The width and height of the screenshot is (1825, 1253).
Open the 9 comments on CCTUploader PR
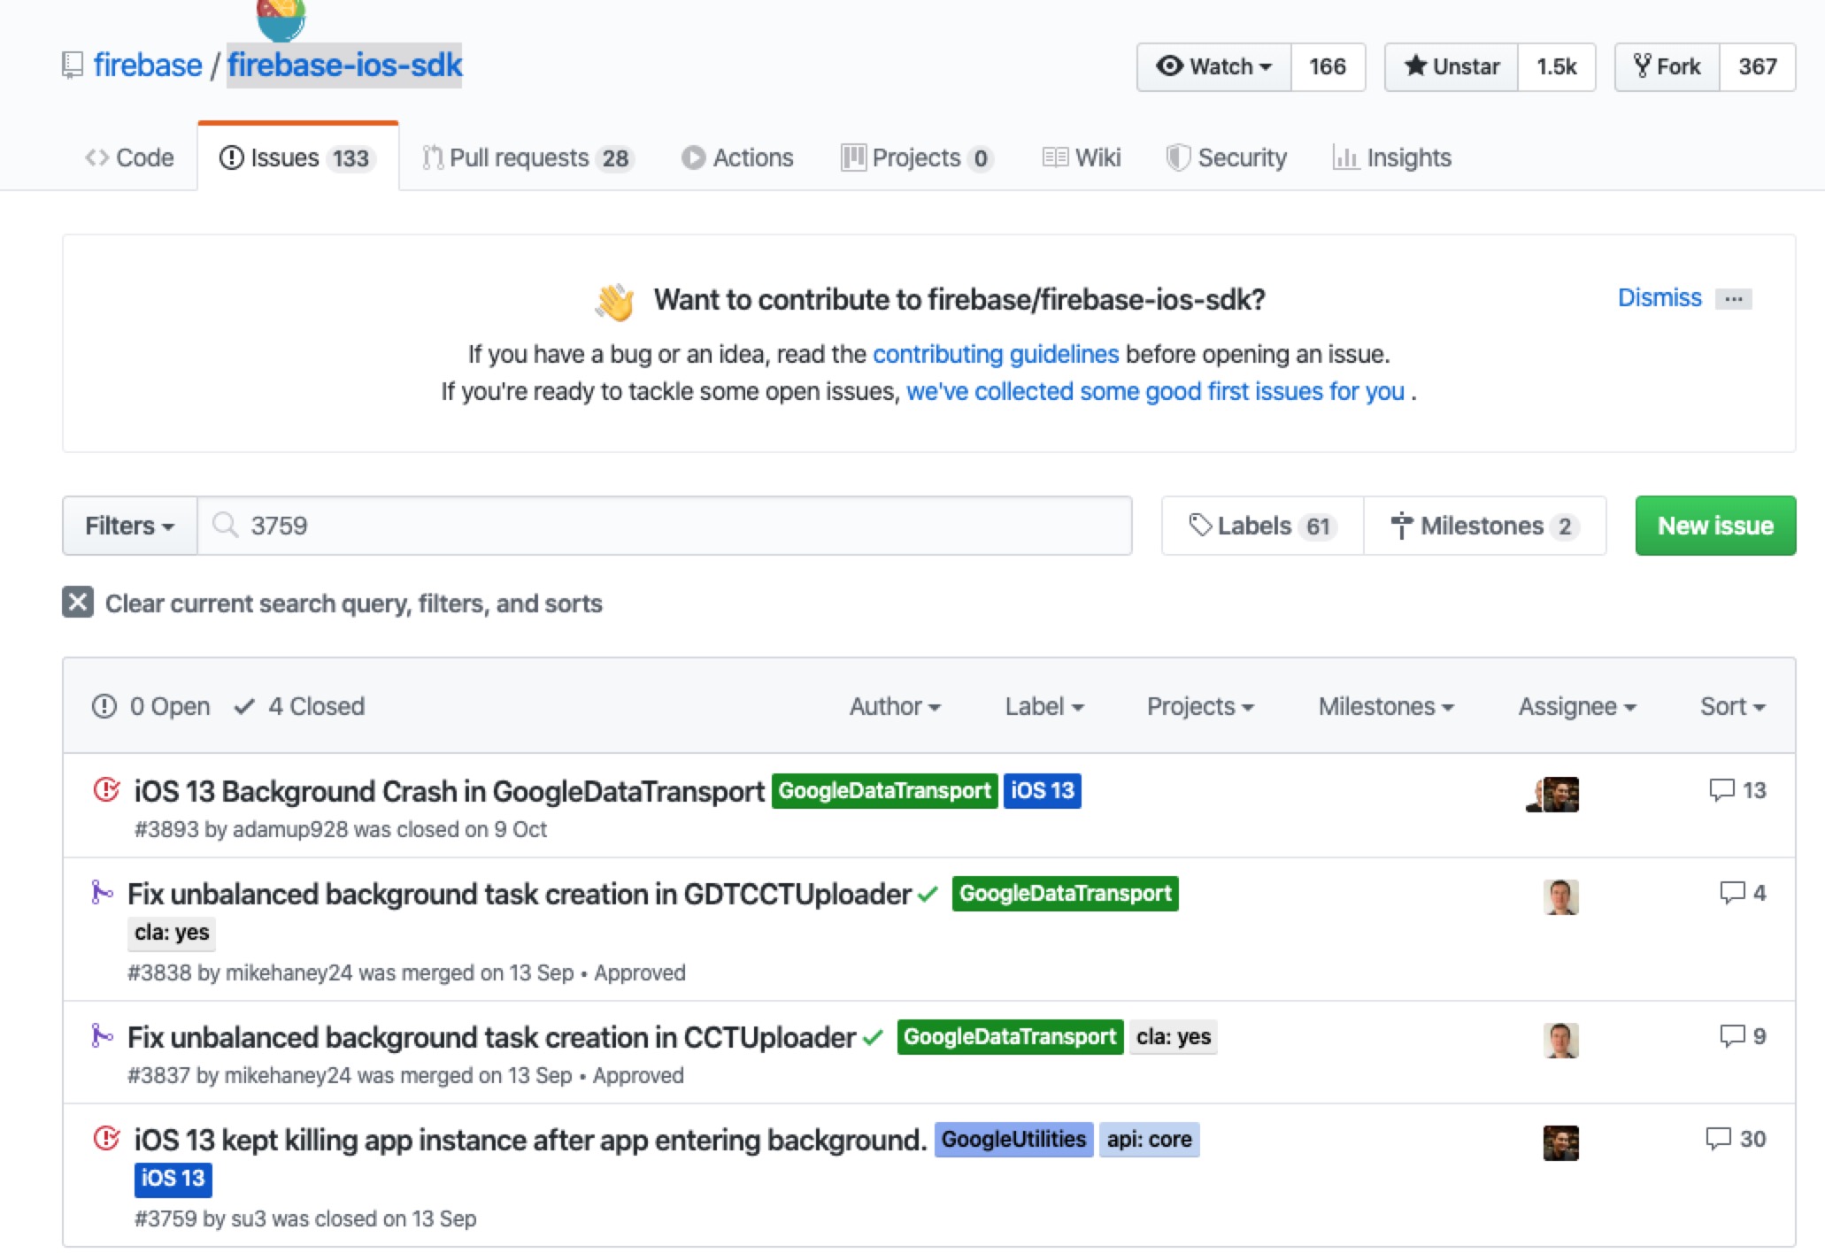[1743, 1036]
